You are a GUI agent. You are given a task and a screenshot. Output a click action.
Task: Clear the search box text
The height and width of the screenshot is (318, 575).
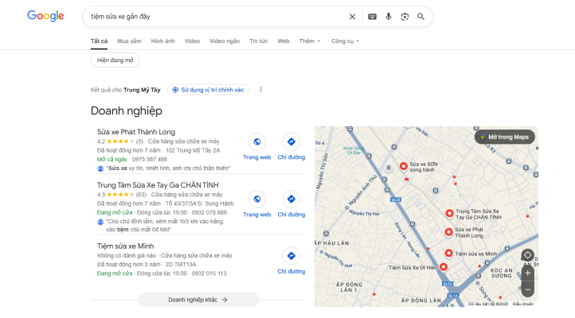[353, 16]
